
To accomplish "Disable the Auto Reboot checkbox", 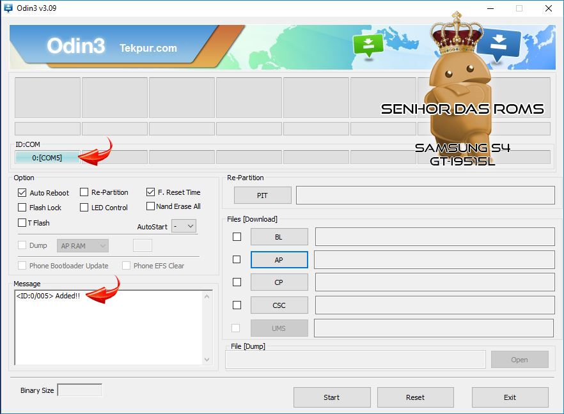I will 22,192.
